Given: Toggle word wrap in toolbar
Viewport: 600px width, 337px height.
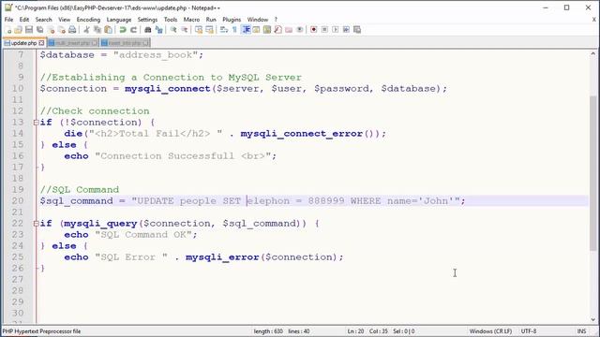Looking at the screenshot, I should tap(224, 30).
